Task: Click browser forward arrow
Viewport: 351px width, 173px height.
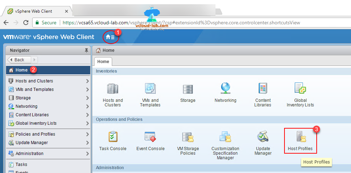Action: click(x=16, y=23)
